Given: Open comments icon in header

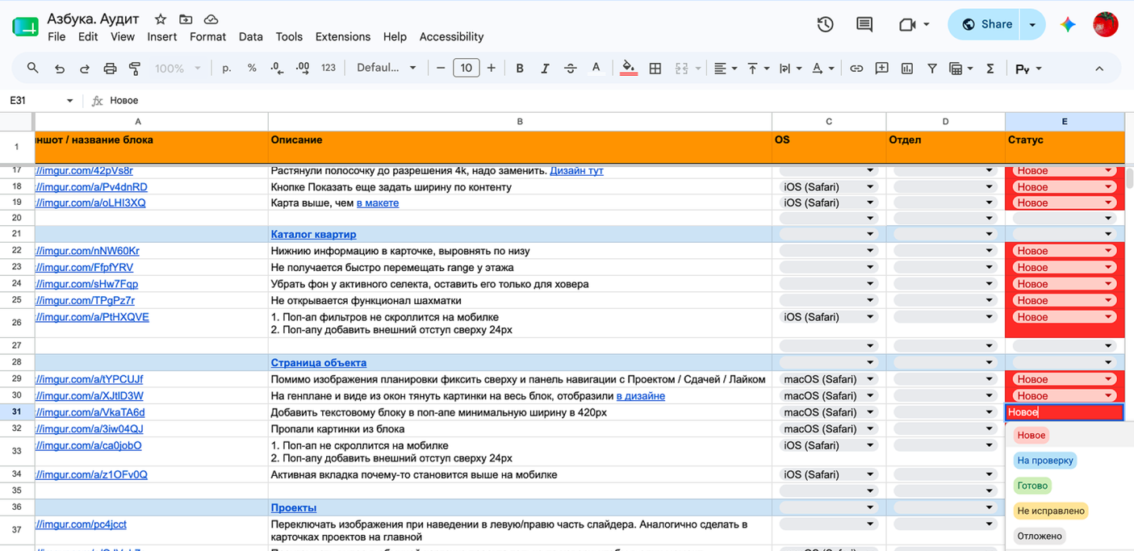Looking at the screenshot, I should point(864,24).
